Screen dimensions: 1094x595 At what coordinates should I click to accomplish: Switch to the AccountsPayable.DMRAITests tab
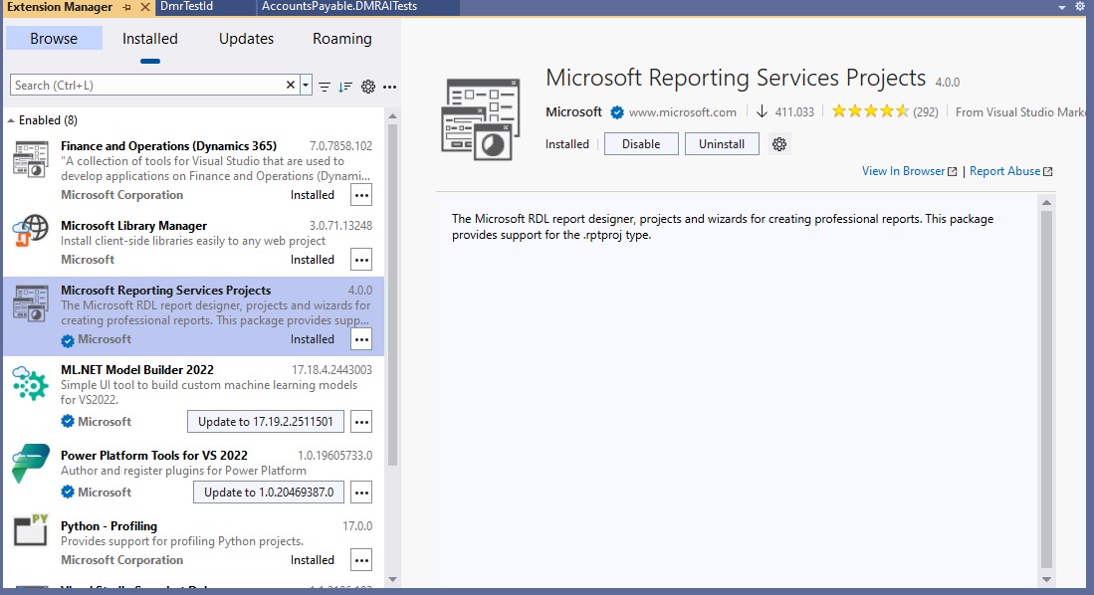point(339,6)
